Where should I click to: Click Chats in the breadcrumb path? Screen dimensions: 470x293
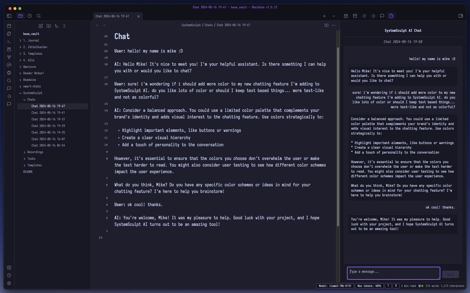point(209,25)
